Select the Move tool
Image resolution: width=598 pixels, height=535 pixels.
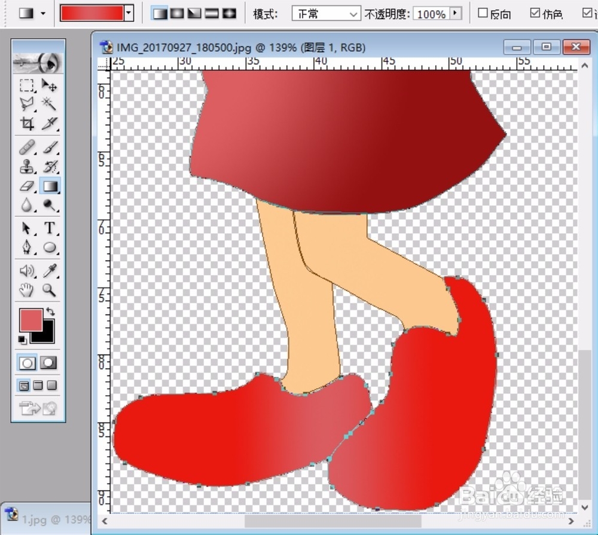(x=49, y=85)
